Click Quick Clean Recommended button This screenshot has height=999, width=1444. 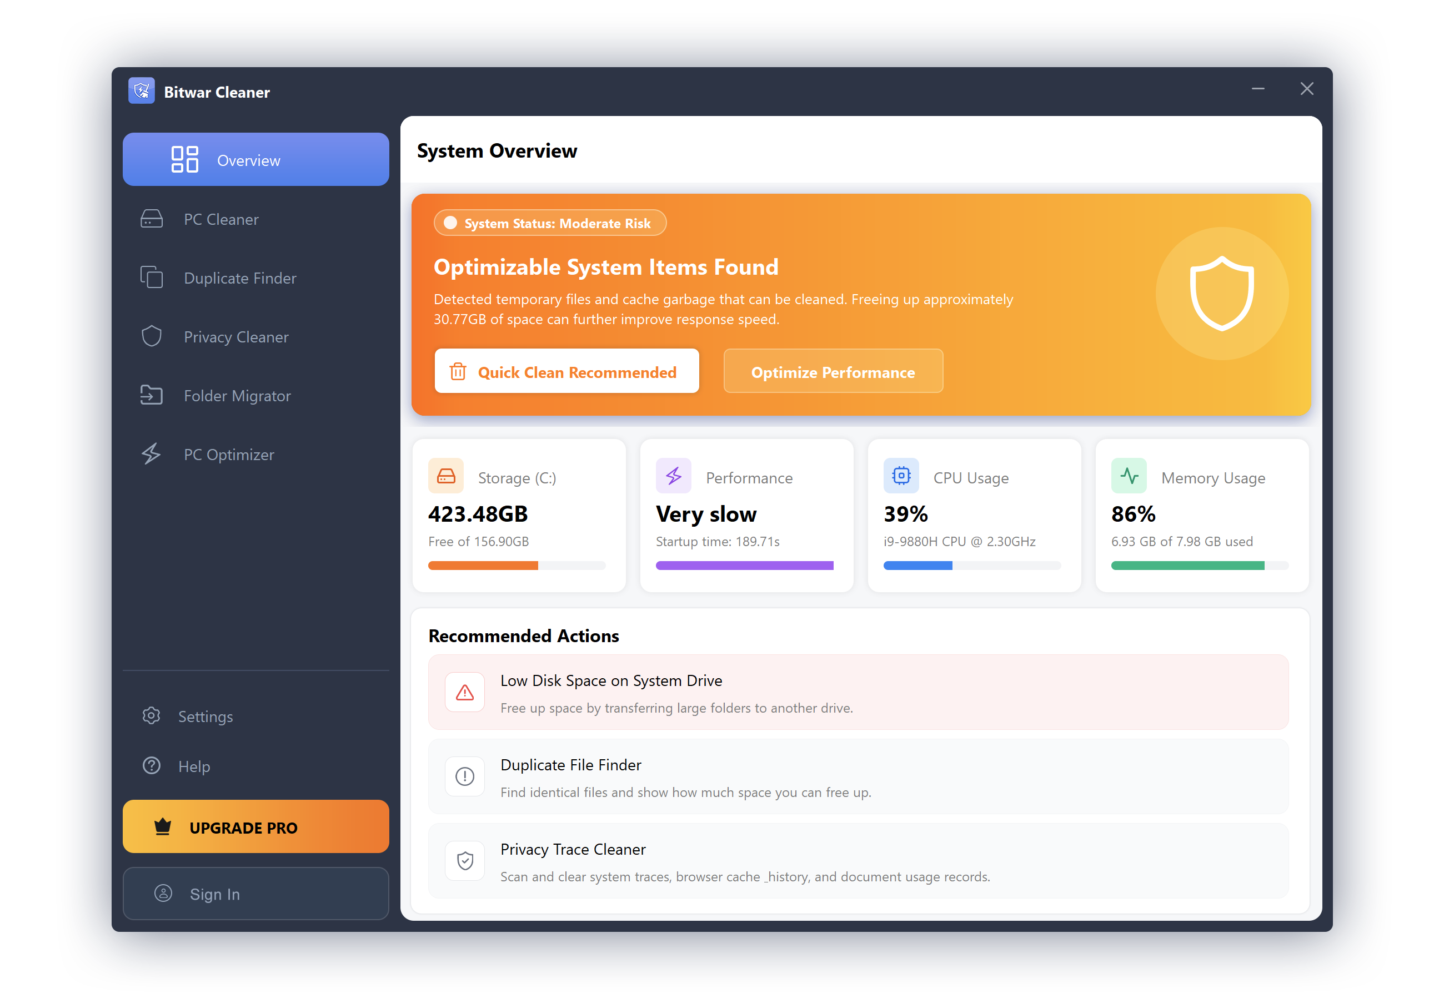point(566,371)
